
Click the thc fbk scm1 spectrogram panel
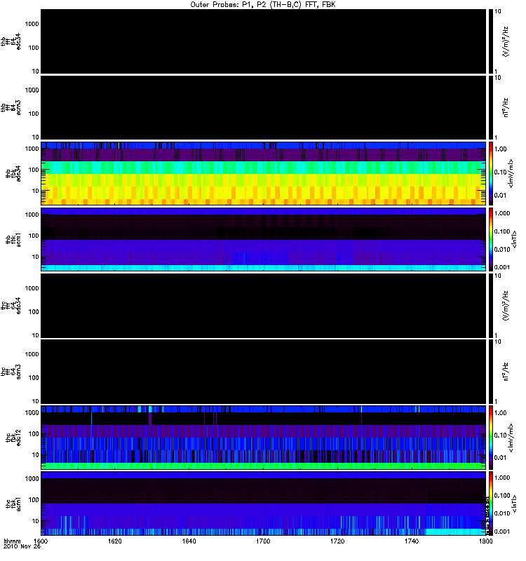point(263,503)
